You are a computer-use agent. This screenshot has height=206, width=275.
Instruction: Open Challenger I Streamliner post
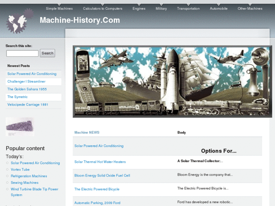pyautogui.click(x=26, y=82)
